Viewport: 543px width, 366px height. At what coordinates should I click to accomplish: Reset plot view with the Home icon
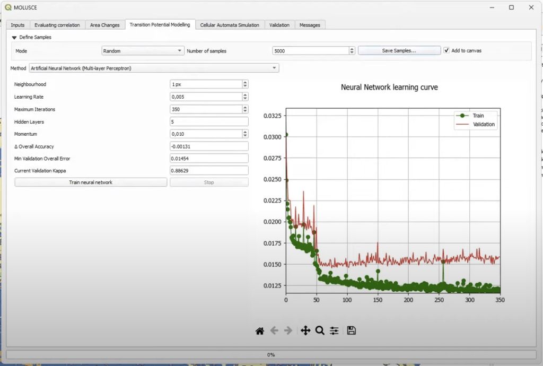[x=260, y=330]
